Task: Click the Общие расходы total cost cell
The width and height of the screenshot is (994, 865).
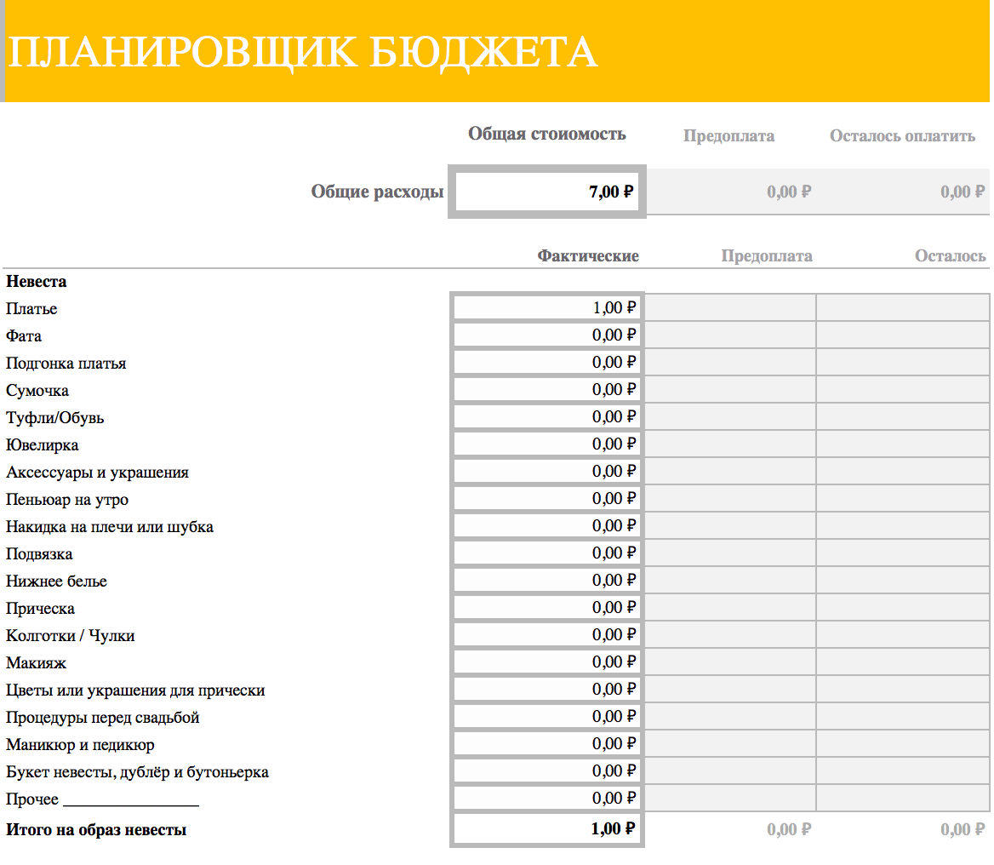Action: 546,192
